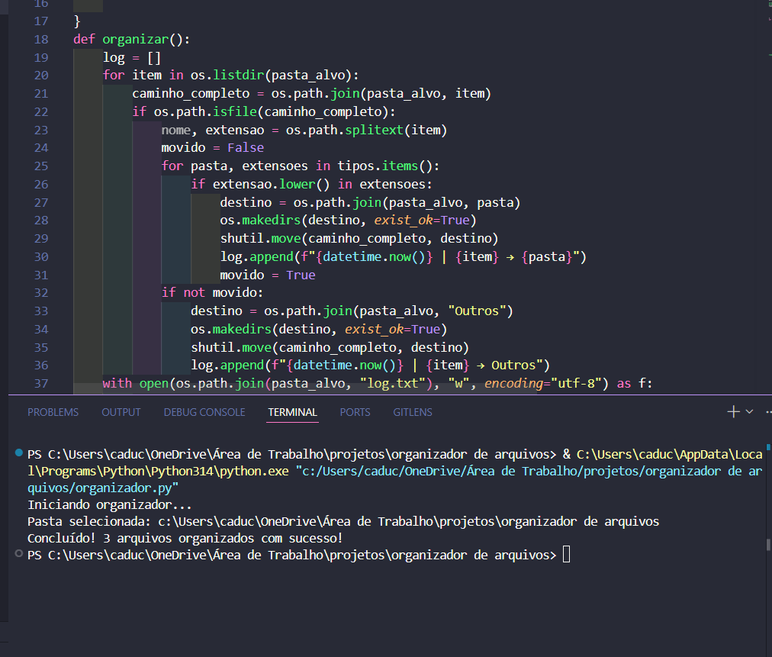Open a new terminal with plus icon
The width and height of the screenshot is (772, 657).
pos(733,412)
